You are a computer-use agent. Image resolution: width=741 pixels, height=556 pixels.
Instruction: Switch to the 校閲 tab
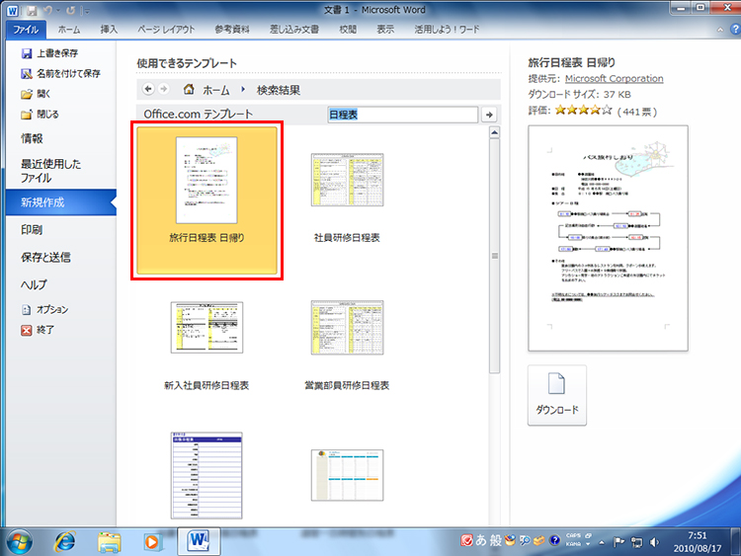348,30
